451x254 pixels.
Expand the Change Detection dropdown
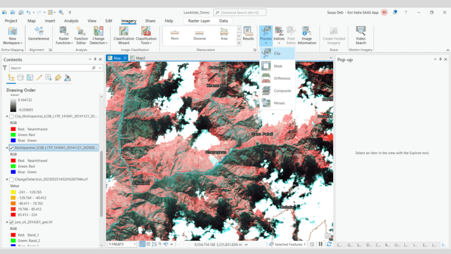pyautogui.click(x=98, y=43)
